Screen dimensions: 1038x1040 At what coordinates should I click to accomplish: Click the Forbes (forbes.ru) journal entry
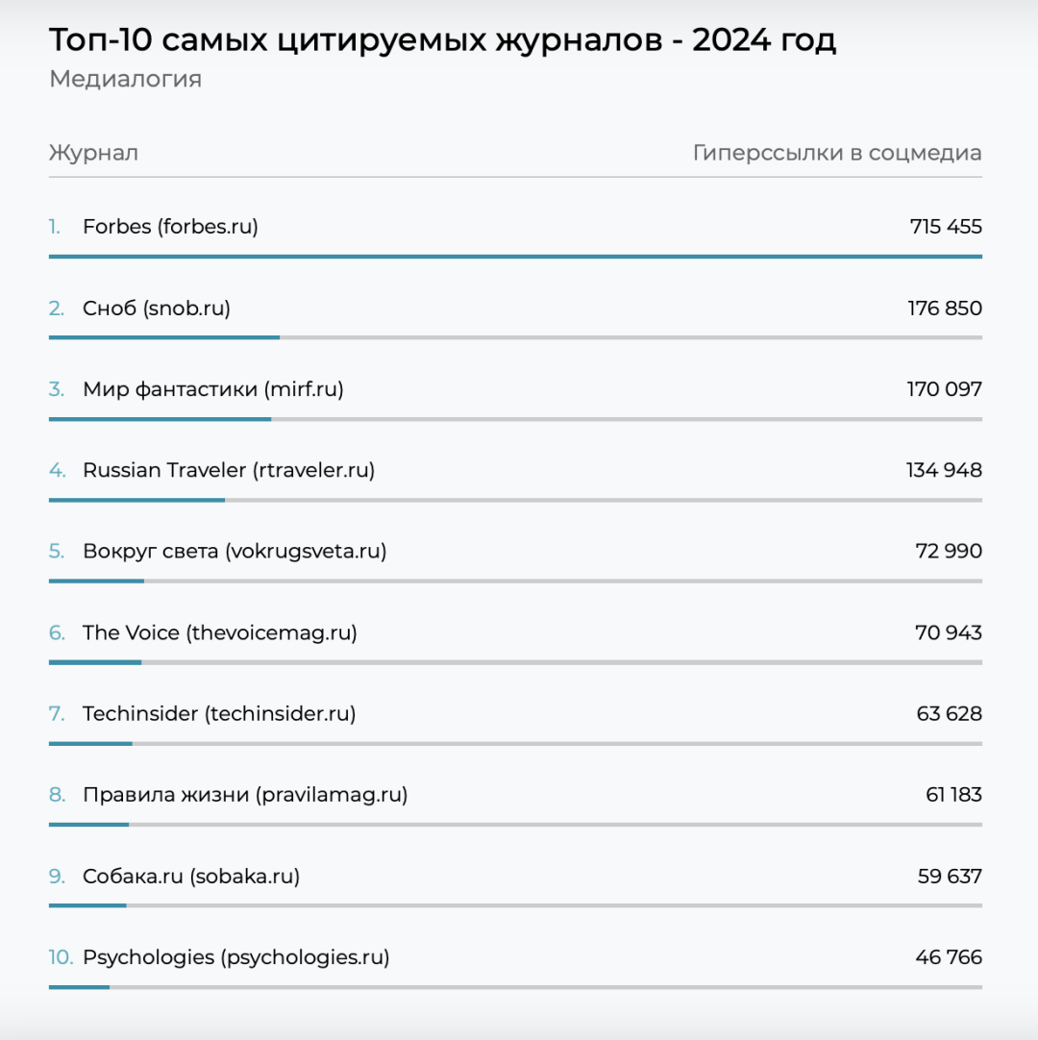[x=170, y=227]
